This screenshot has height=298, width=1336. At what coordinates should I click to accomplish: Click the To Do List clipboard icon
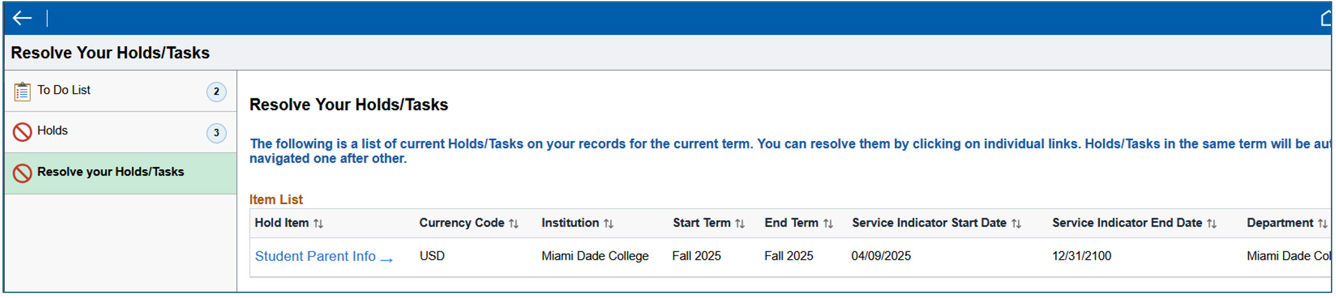(x=22, y=91)
